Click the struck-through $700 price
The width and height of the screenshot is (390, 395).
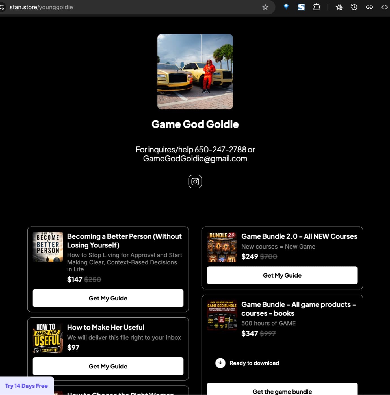tap(268, 256)
